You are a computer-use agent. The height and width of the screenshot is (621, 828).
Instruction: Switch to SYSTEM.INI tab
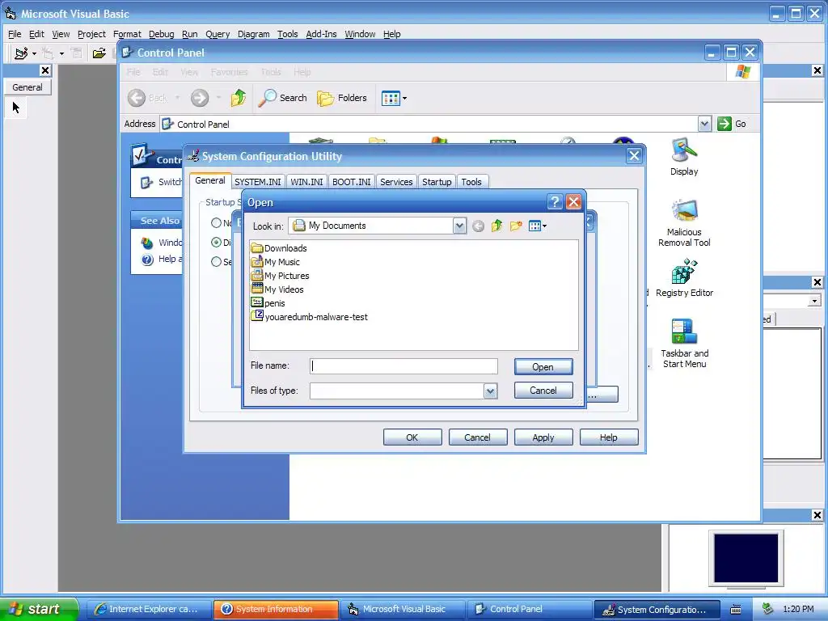[x=258, y=182]
